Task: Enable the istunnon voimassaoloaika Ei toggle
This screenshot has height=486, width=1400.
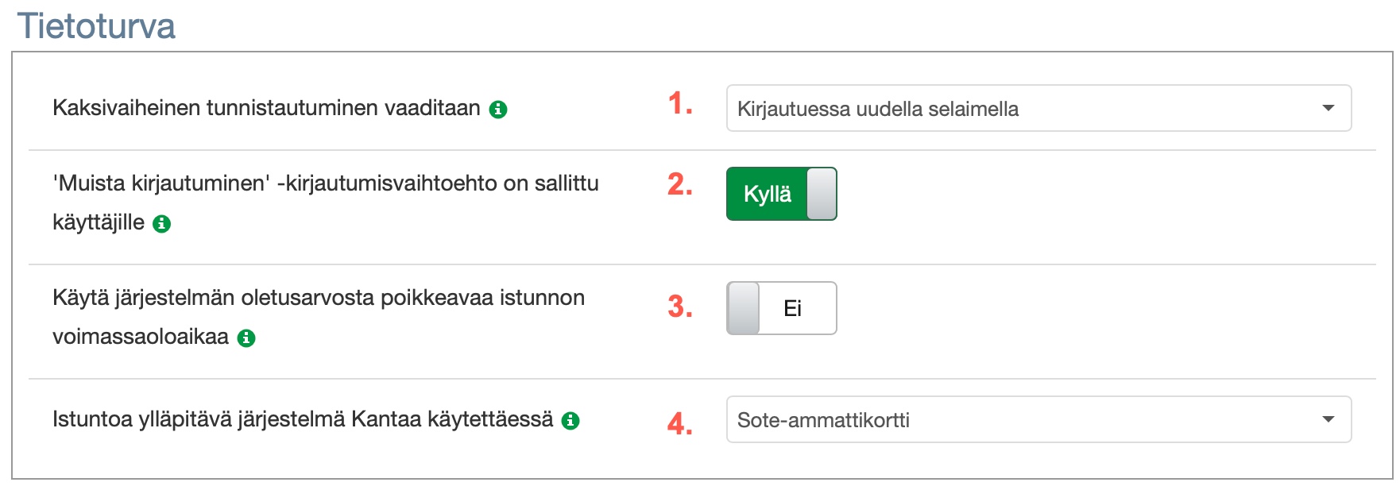Action: 781,308
